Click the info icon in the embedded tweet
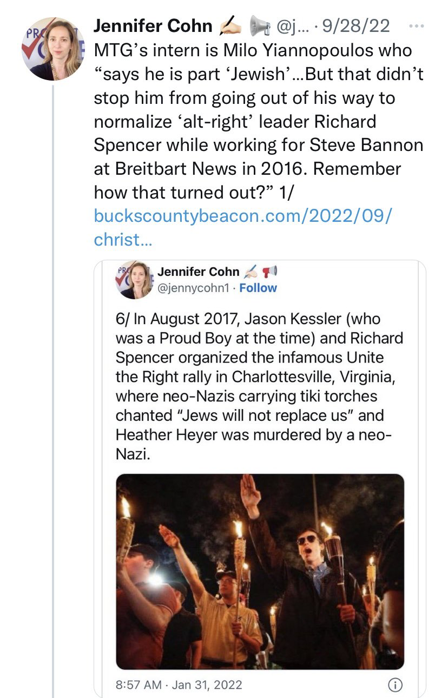The image size is (448, 698). click(396, 685)
